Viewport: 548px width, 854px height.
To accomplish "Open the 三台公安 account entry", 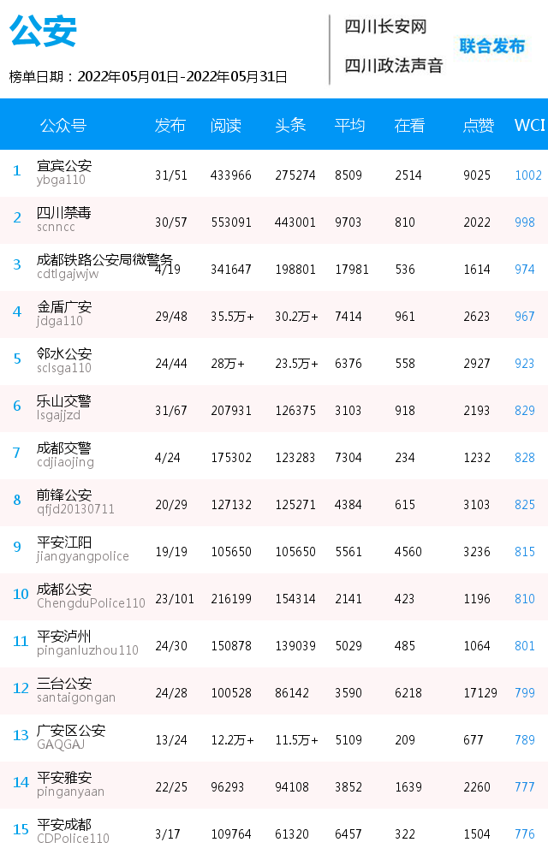I will pos(64,684).
